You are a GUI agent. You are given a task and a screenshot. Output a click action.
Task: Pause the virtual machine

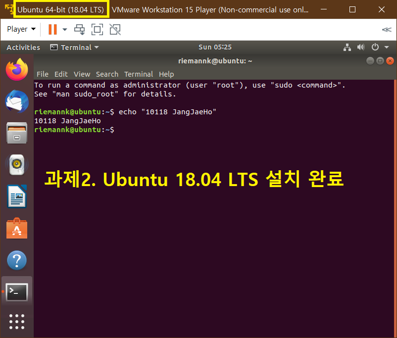point(52,29)
